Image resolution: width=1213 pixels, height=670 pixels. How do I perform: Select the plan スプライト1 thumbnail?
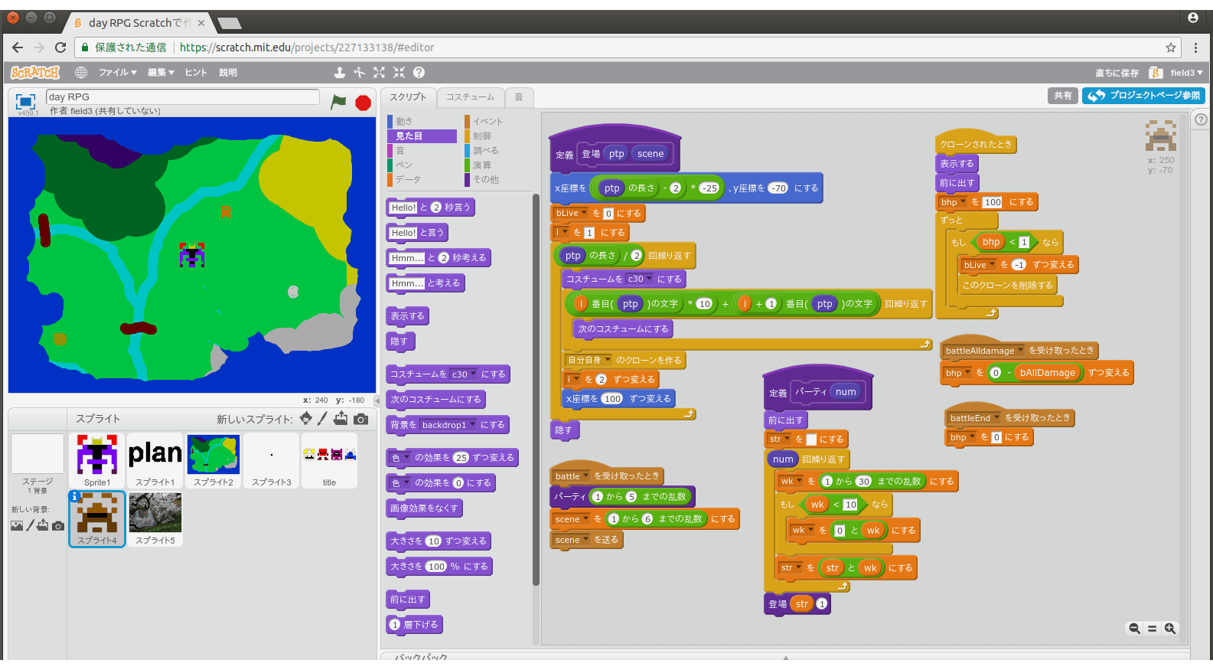point(155,460)
